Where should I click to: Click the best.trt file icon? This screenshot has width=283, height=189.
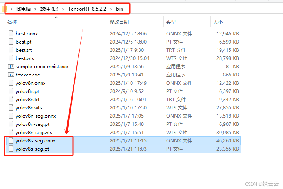11,50
